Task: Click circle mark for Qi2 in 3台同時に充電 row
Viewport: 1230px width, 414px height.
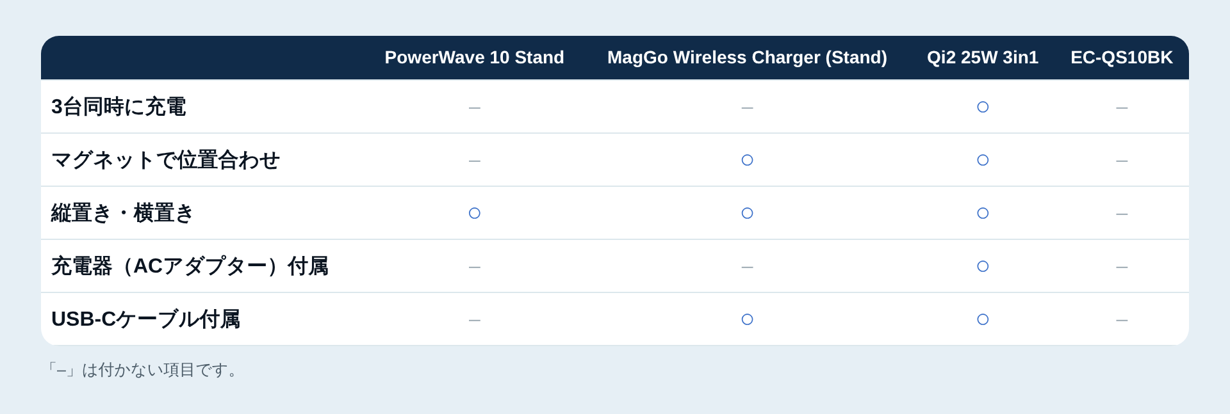Action: click(x=983, y=107)
